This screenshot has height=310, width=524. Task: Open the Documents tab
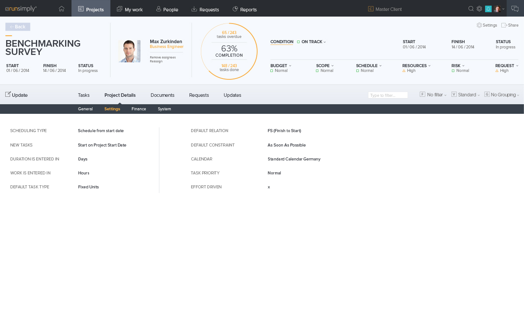tap(162, 95)
